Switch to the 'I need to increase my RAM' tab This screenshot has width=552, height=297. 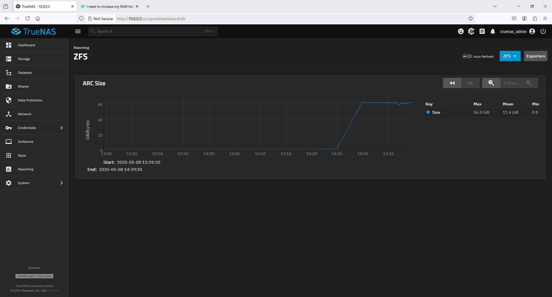pyautogui.click(x=109, y=6)
